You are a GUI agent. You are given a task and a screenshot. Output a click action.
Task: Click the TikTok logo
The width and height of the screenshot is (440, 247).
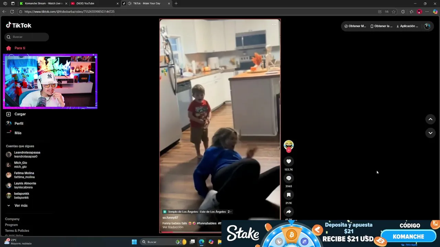click(19, 25)
